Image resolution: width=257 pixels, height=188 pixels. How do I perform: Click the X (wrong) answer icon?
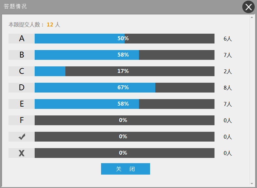[22, 153]
